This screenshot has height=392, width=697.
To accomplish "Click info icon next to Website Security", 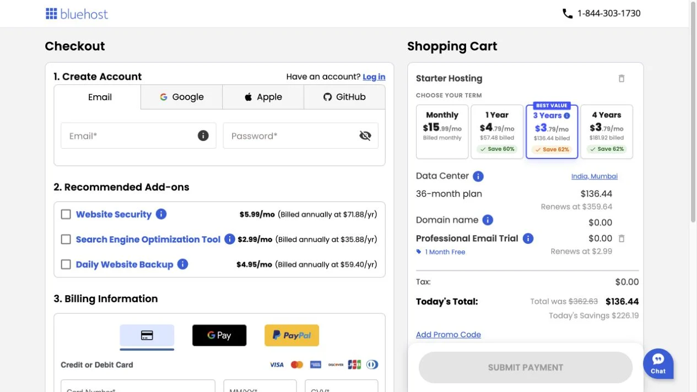I will pyautogui.click(x=161, y=214).
